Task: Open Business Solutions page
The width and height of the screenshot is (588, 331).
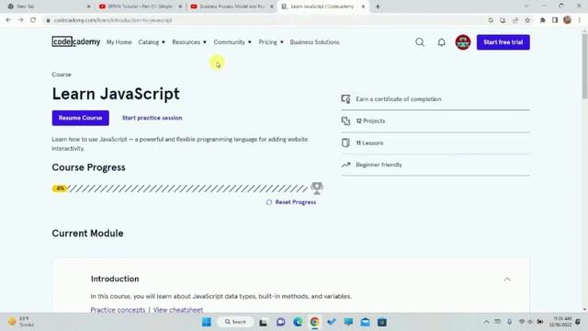Action: point(314,42)
